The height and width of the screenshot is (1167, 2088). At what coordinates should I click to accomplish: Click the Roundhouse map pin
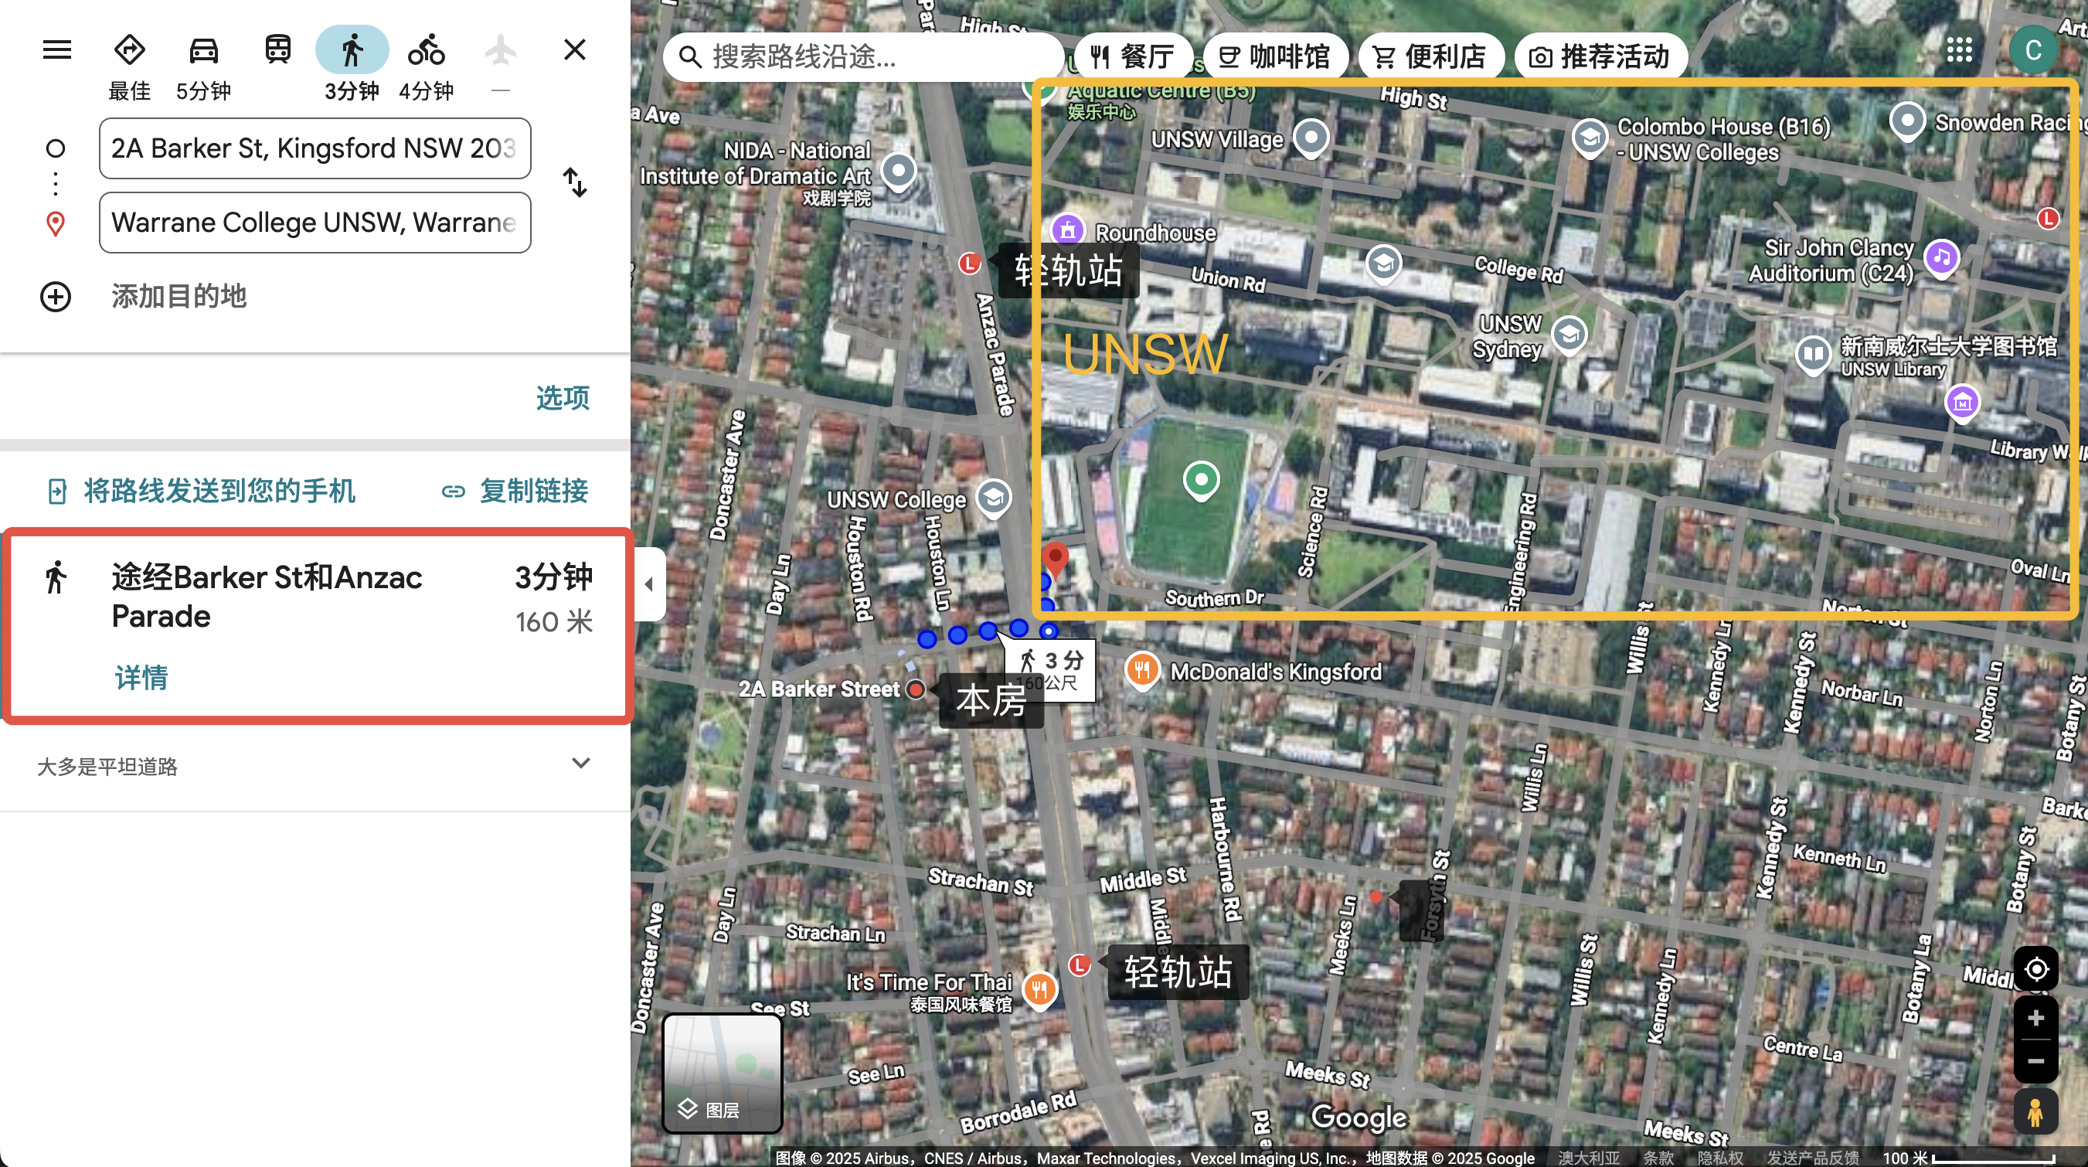pyautogui.click(x=1068, y=231)
